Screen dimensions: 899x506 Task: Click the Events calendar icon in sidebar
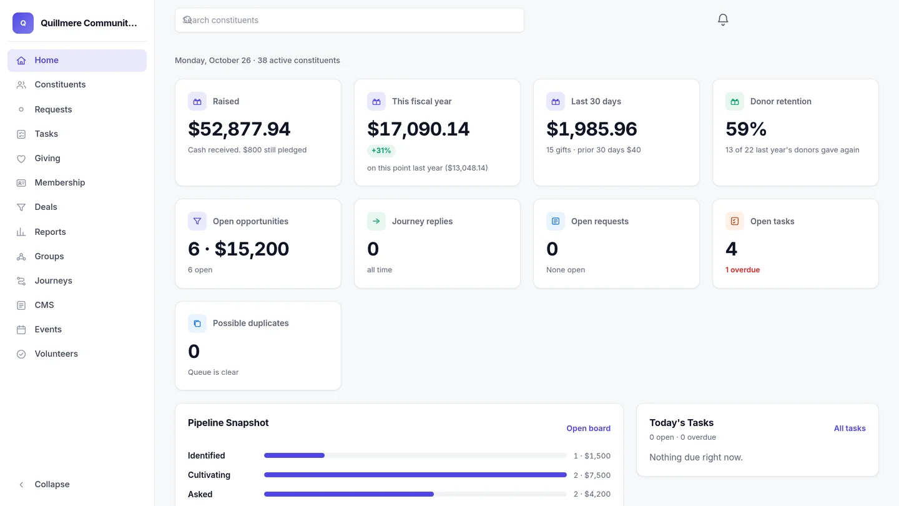(21, 329)
